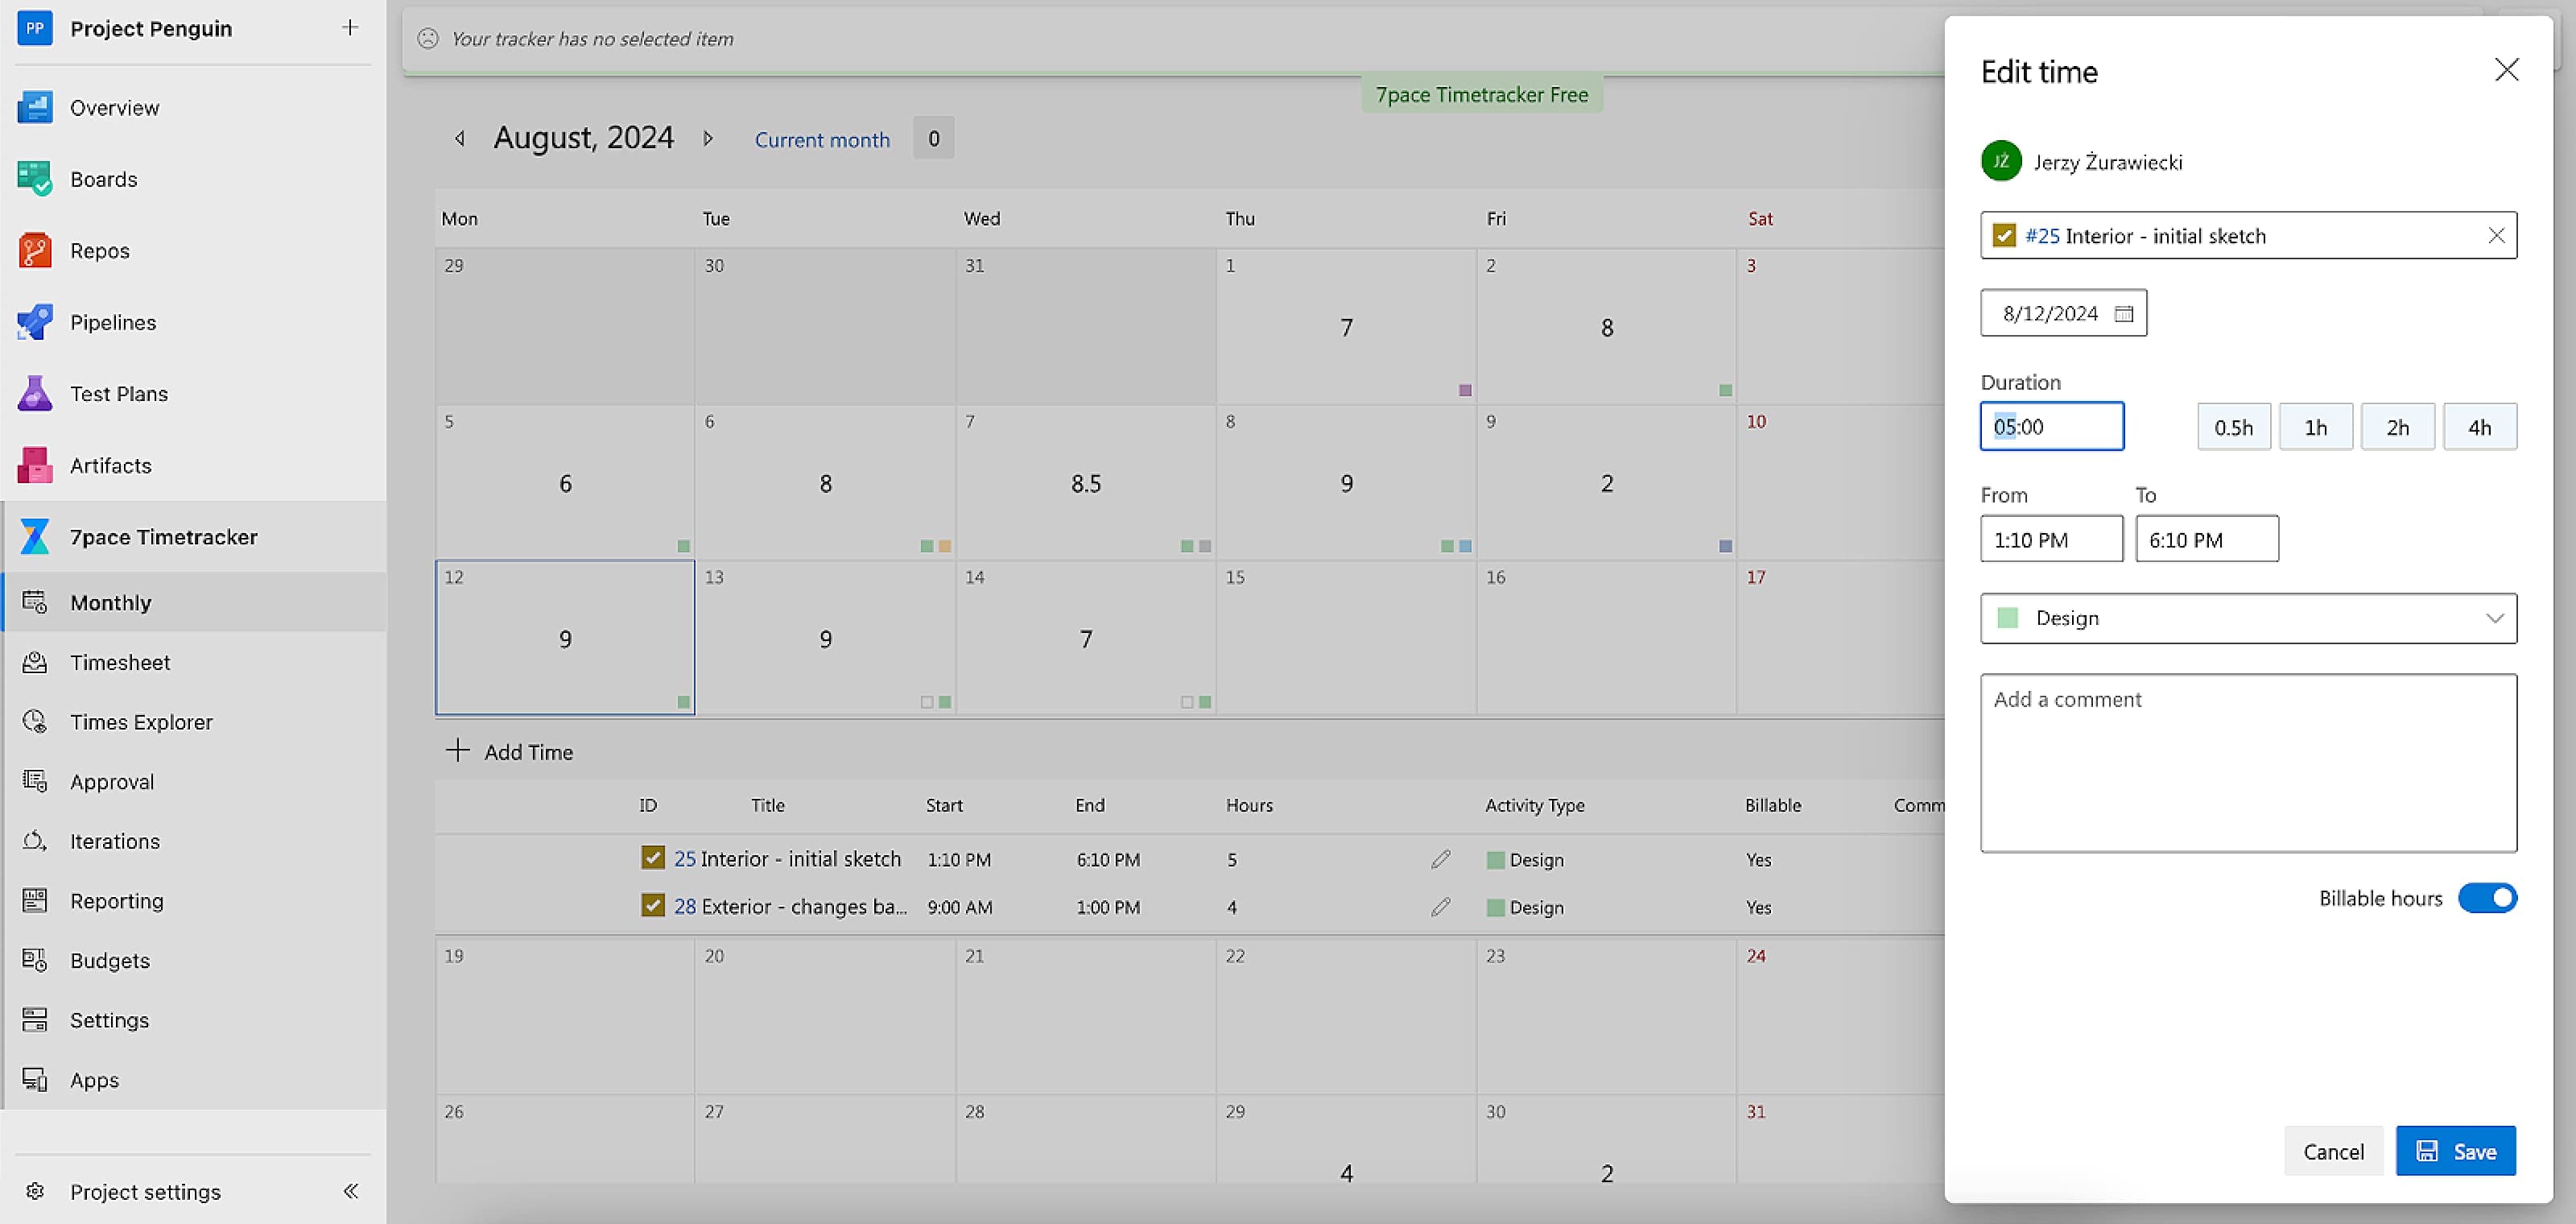Click checkbox icon of work item 28 row
Viewport: 2576px width, 1224px height.
click(653, 906)
